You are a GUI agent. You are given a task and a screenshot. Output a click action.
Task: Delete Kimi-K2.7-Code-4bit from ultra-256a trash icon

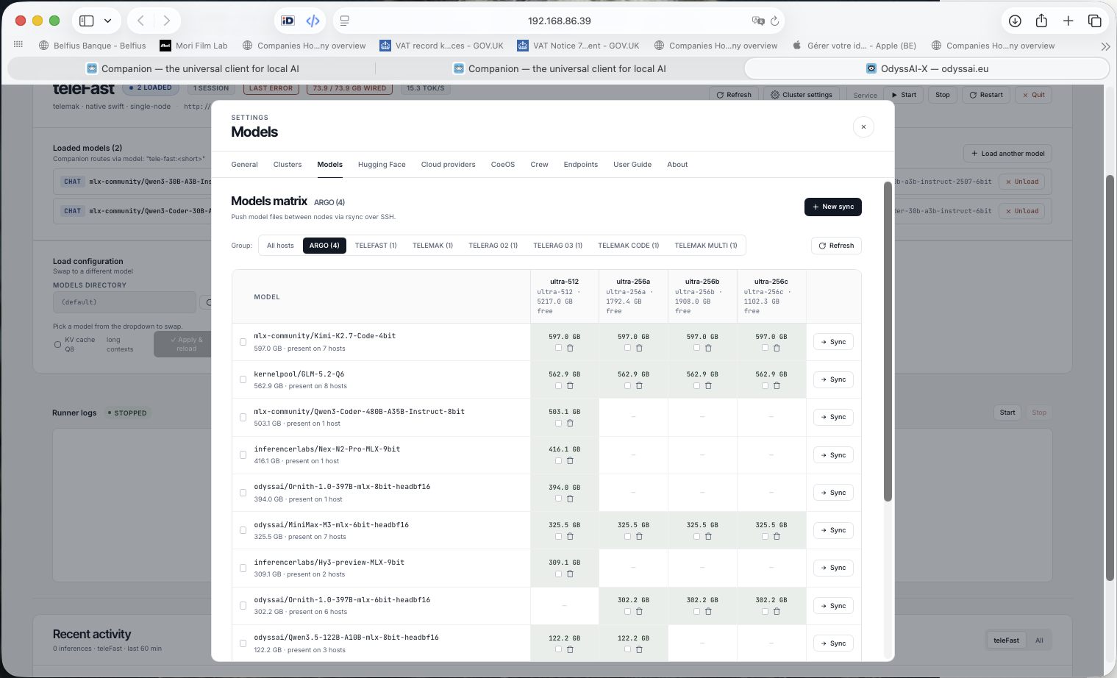click(639, 348)
